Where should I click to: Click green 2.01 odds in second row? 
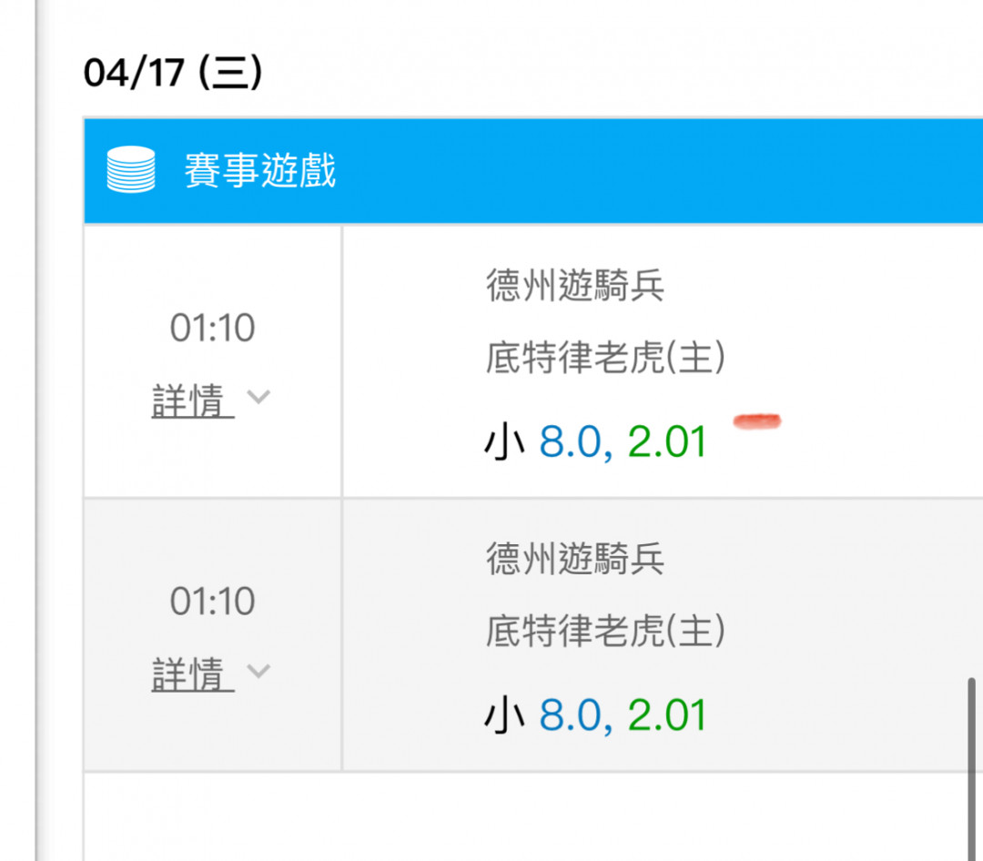[667, 714]
